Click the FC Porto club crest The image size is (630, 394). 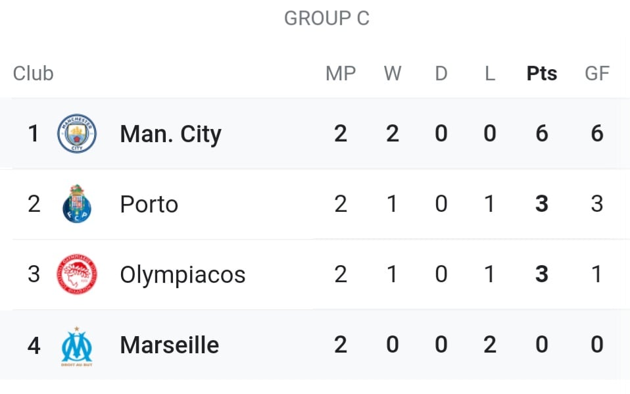[x=77, y=204]
